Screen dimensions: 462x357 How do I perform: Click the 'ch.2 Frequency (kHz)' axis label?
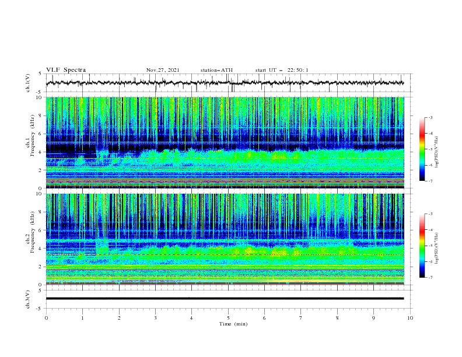pyautogui.click(x=30, y=232)
